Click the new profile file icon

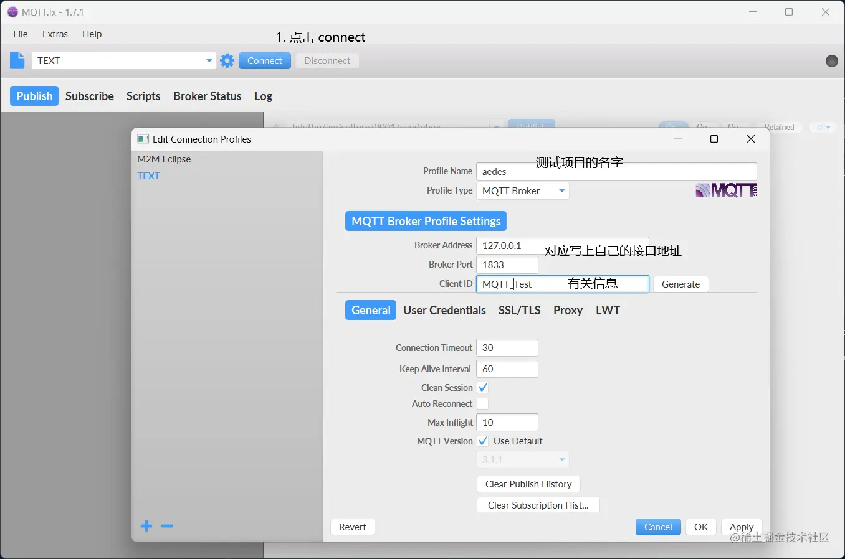[17, 60]
